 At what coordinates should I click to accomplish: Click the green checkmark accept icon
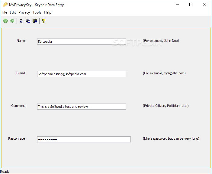point(5,21)
